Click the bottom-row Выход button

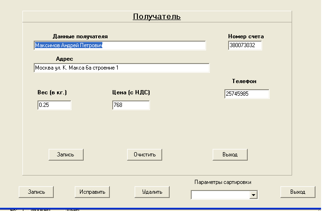point(298,192)
